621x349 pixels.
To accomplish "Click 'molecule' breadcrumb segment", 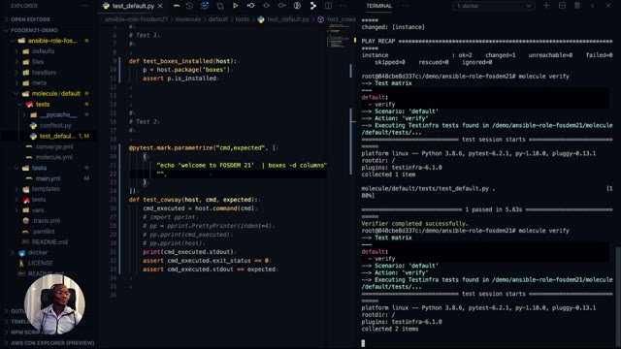I will (188, 19).
